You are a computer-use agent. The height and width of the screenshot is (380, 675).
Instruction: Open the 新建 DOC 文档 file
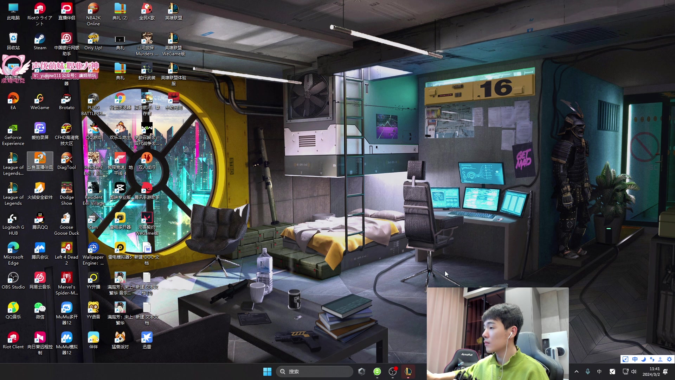[147, 254]
